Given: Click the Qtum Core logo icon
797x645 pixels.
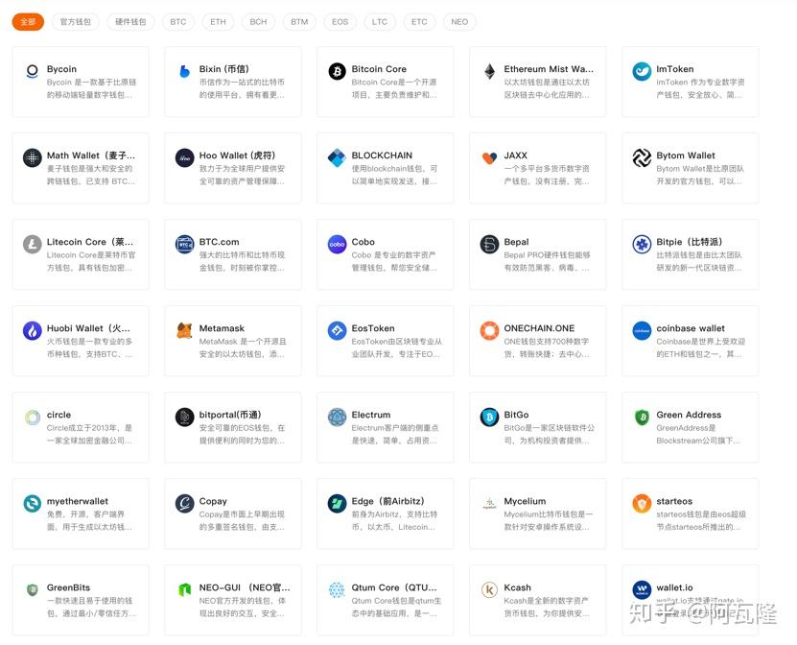Looking at the screenshot, I should point(337,590).
